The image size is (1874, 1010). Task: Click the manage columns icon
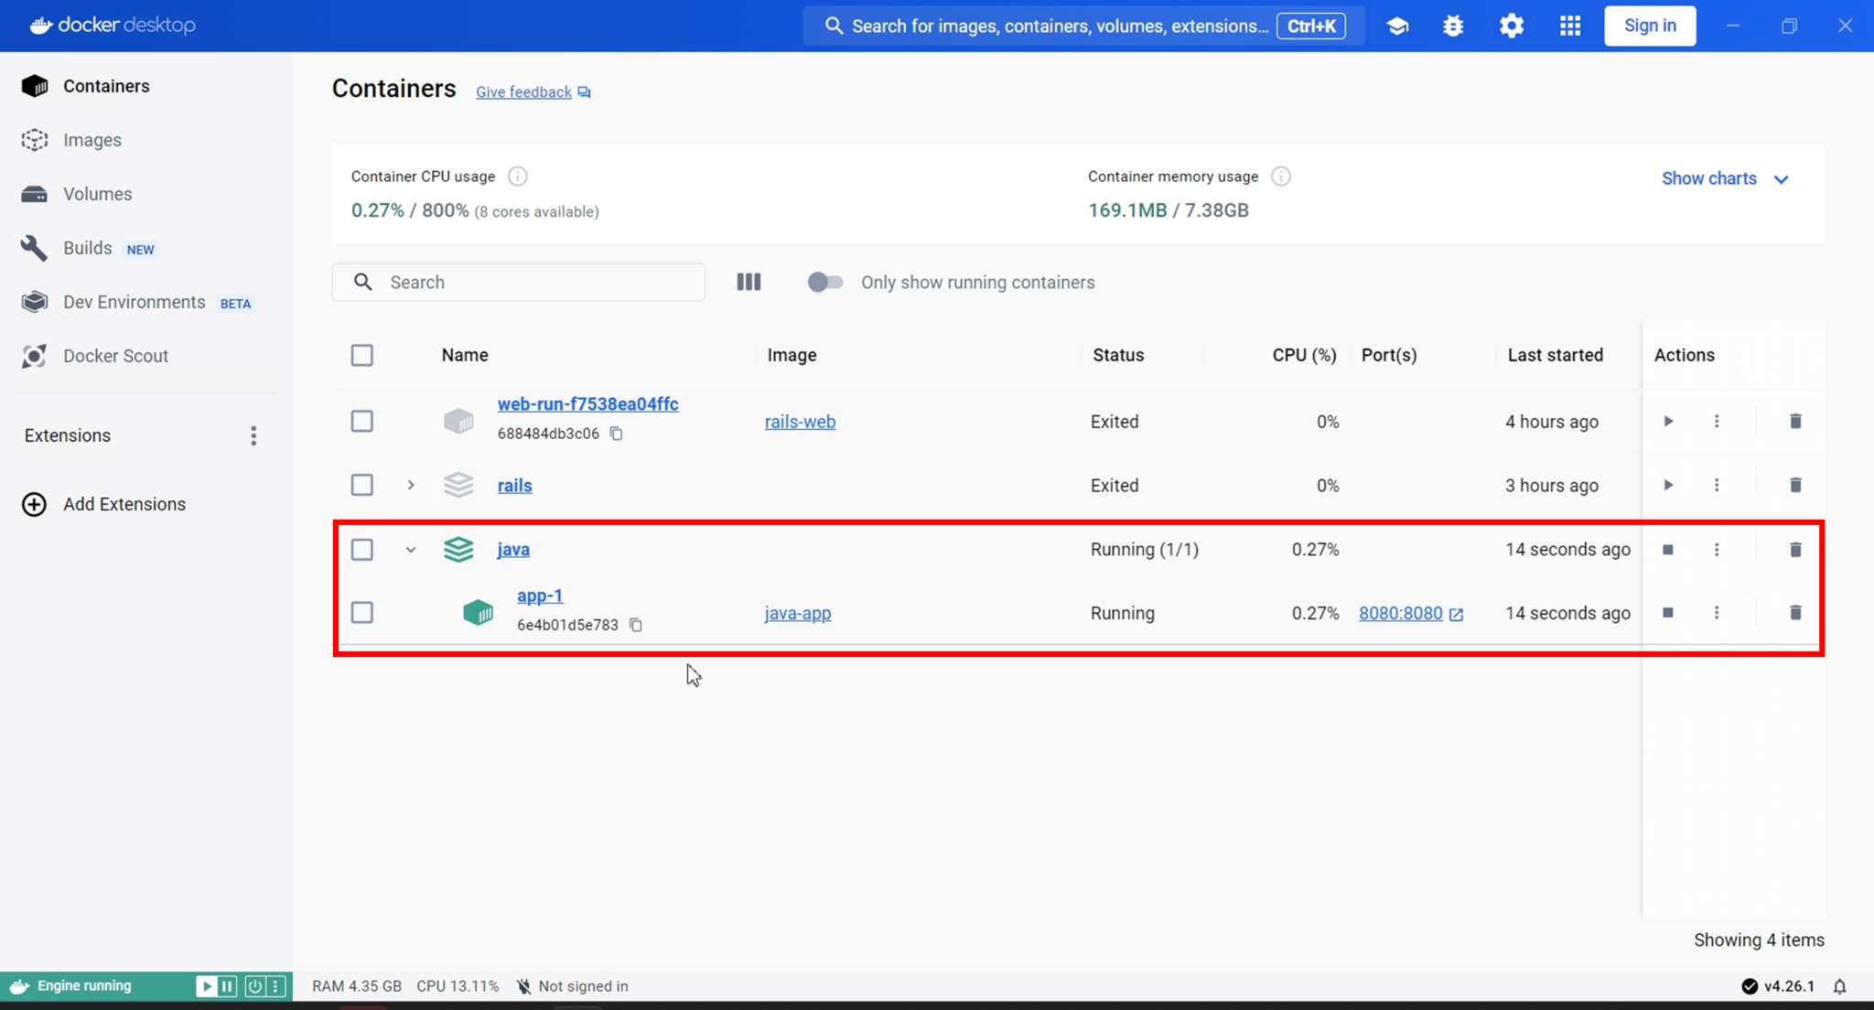(749, 282)
